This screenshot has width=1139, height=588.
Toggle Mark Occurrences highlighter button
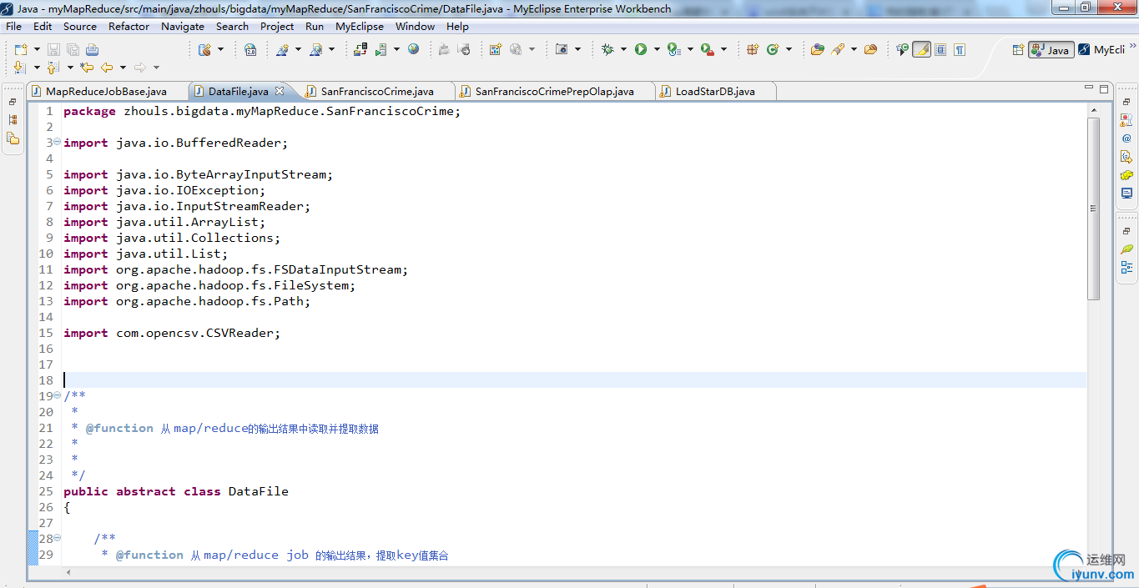(x=921, y=49)
